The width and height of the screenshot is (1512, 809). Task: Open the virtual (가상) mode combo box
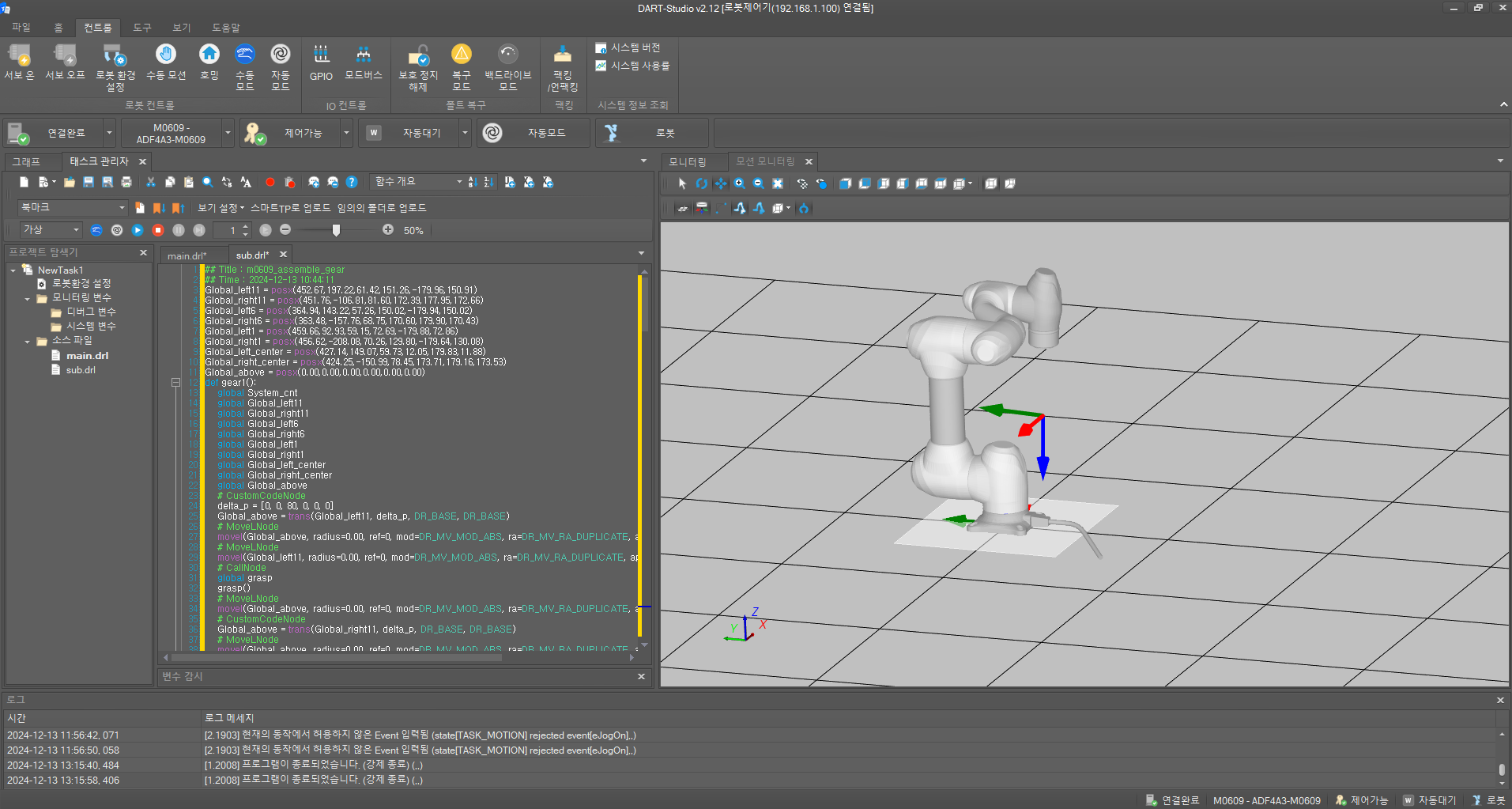[x=51, y=230]
